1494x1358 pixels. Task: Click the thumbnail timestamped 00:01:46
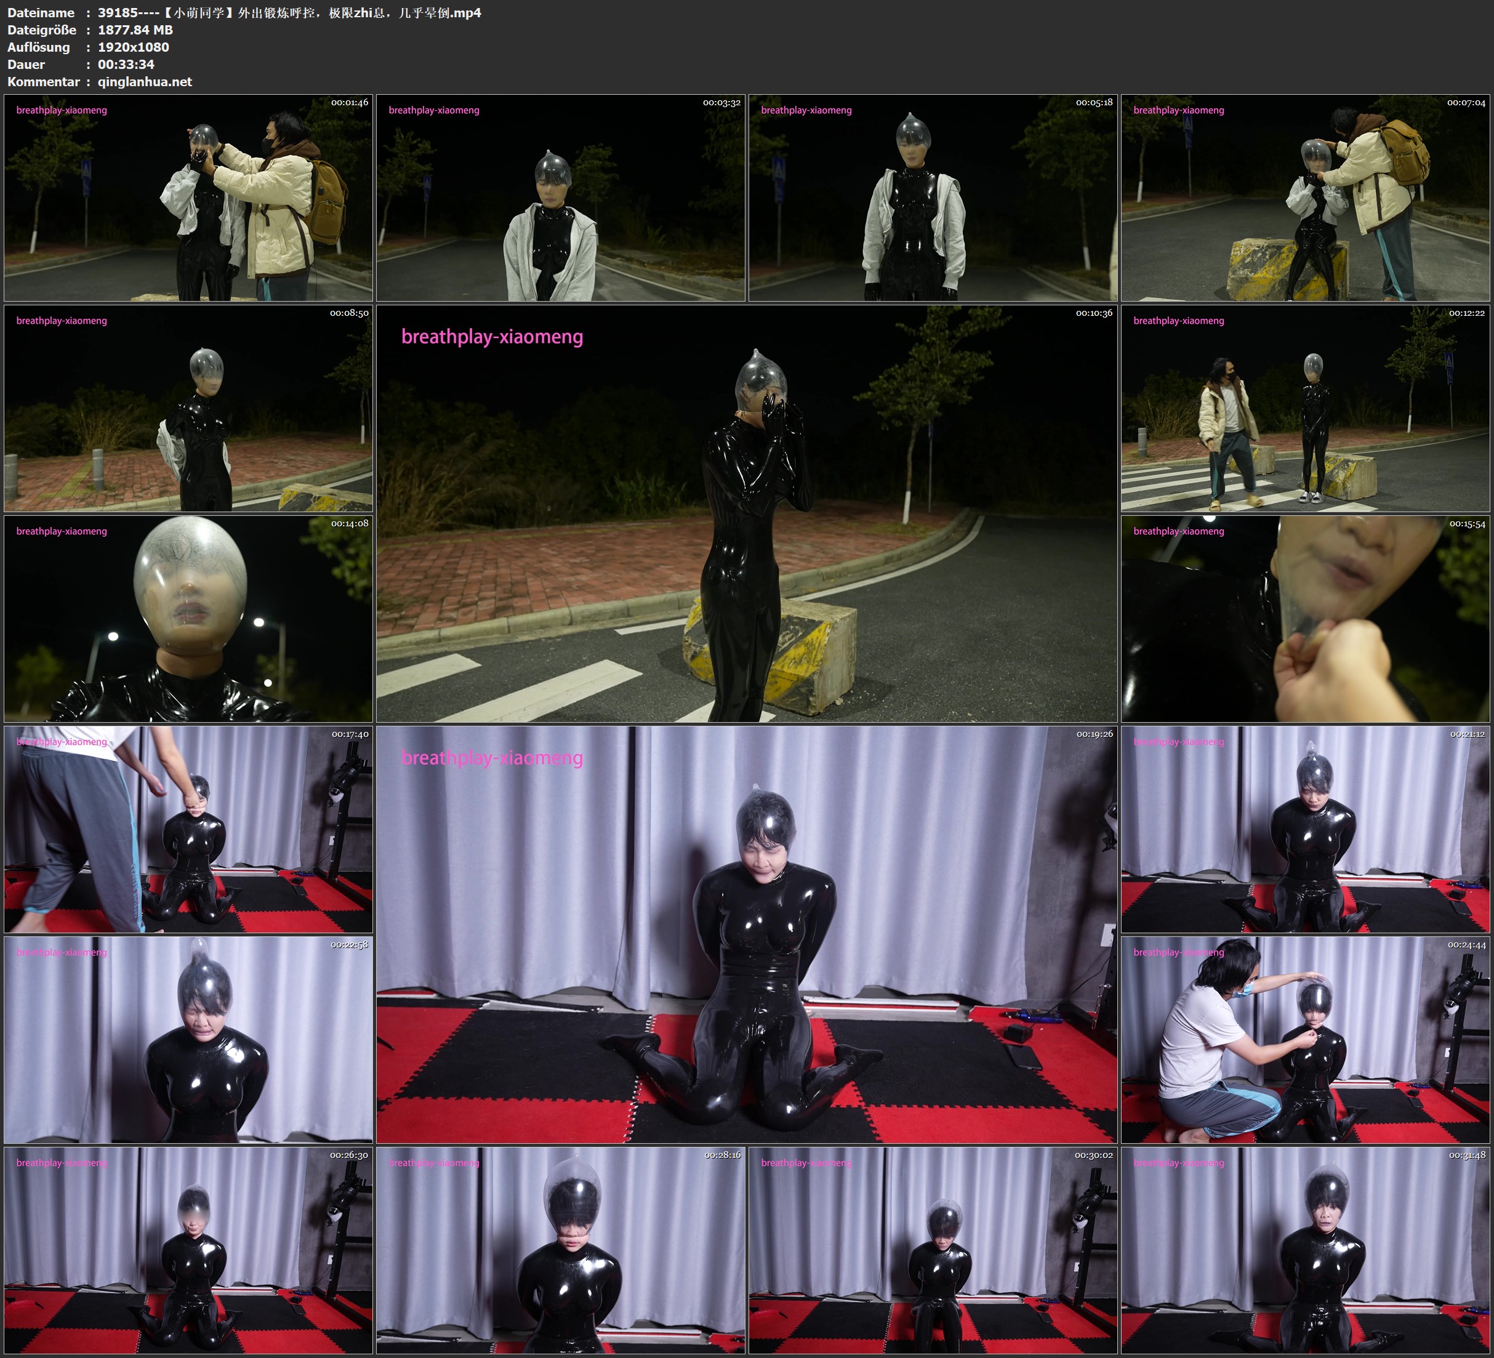tap(188, 197)
